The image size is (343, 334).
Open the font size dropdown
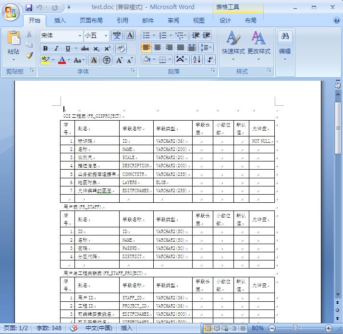tap(106, 36)
